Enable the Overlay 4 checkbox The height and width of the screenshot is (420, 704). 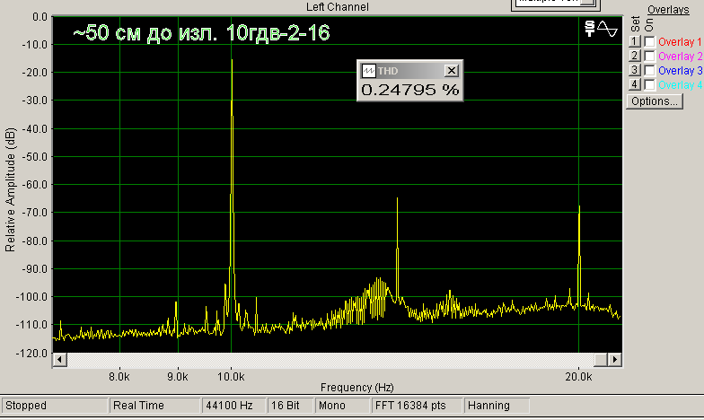[649, 84]
